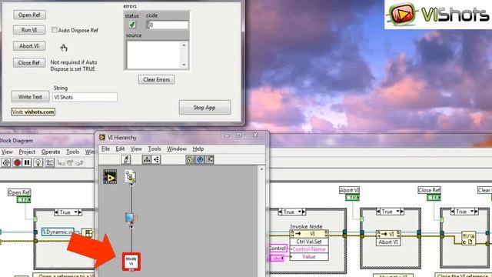Viewport: 492px width, 277px height.
Task: Click the Step Out toolbar icon
Action: pyautogui.click(x=80, y=162)
